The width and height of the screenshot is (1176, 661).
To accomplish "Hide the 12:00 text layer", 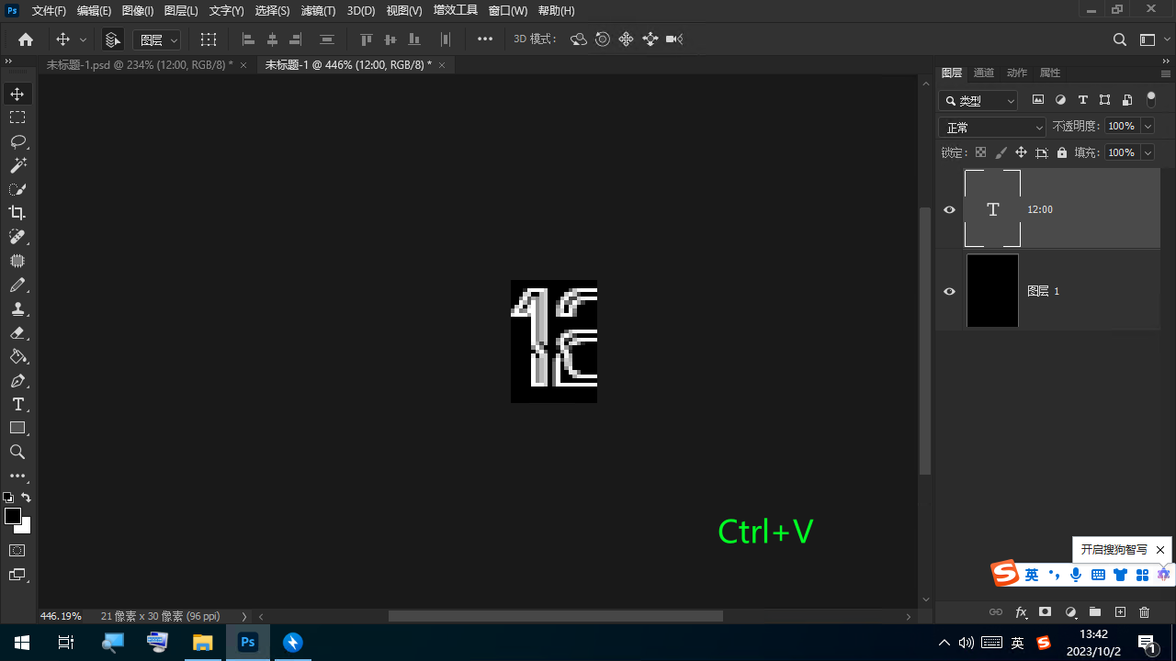I will click(950, 209).
